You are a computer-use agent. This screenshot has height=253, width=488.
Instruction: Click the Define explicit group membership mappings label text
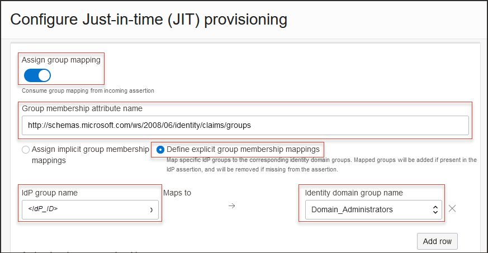coord(243,150)
